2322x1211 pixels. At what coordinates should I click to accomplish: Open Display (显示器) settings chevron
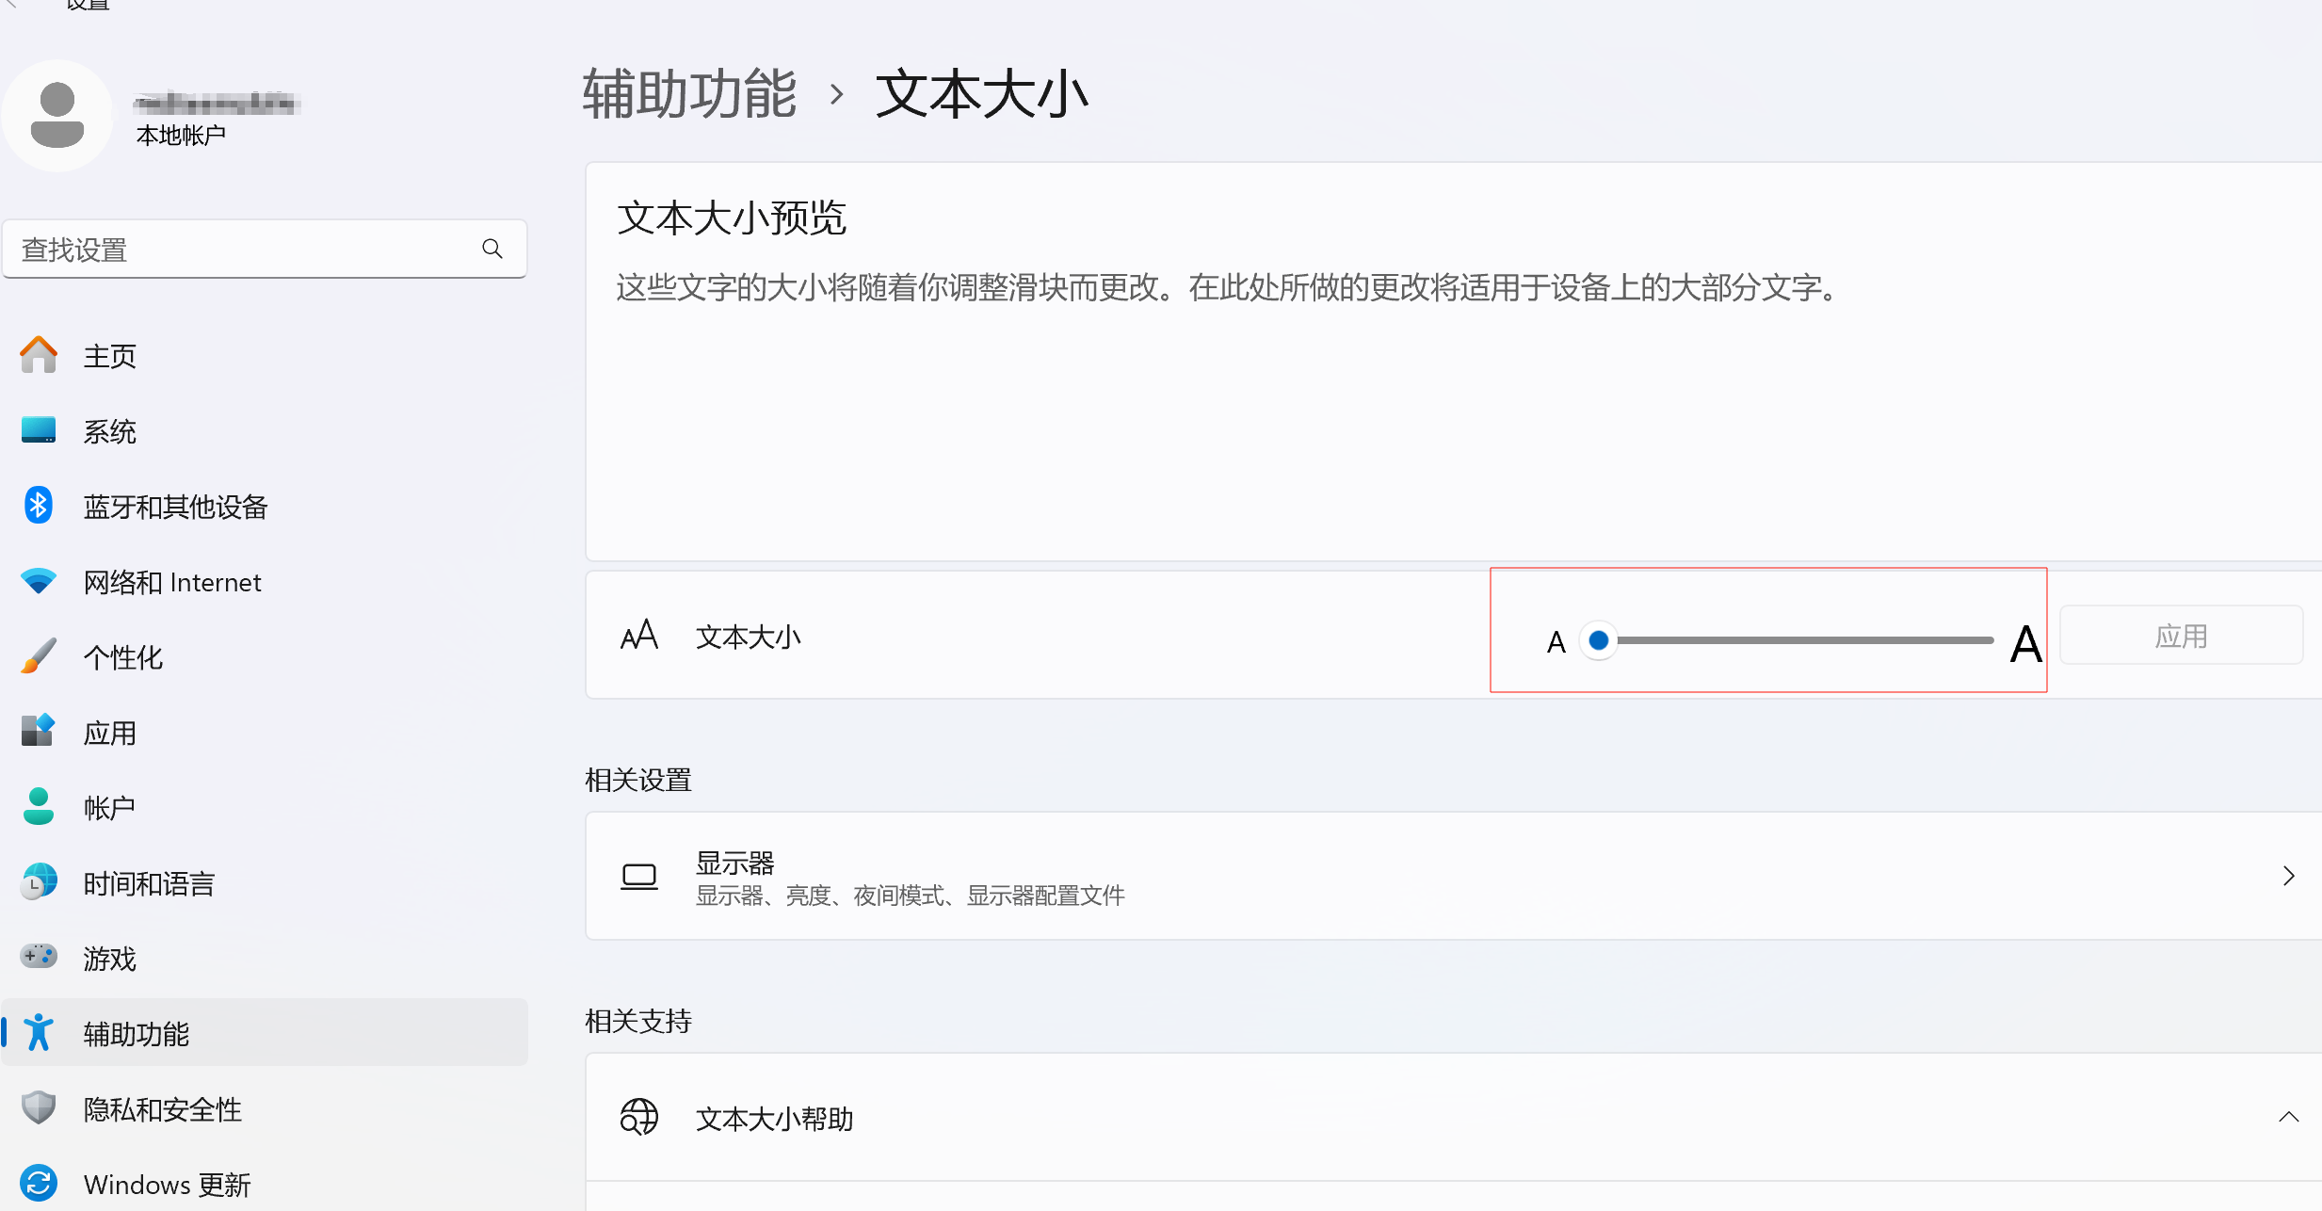2288,876
